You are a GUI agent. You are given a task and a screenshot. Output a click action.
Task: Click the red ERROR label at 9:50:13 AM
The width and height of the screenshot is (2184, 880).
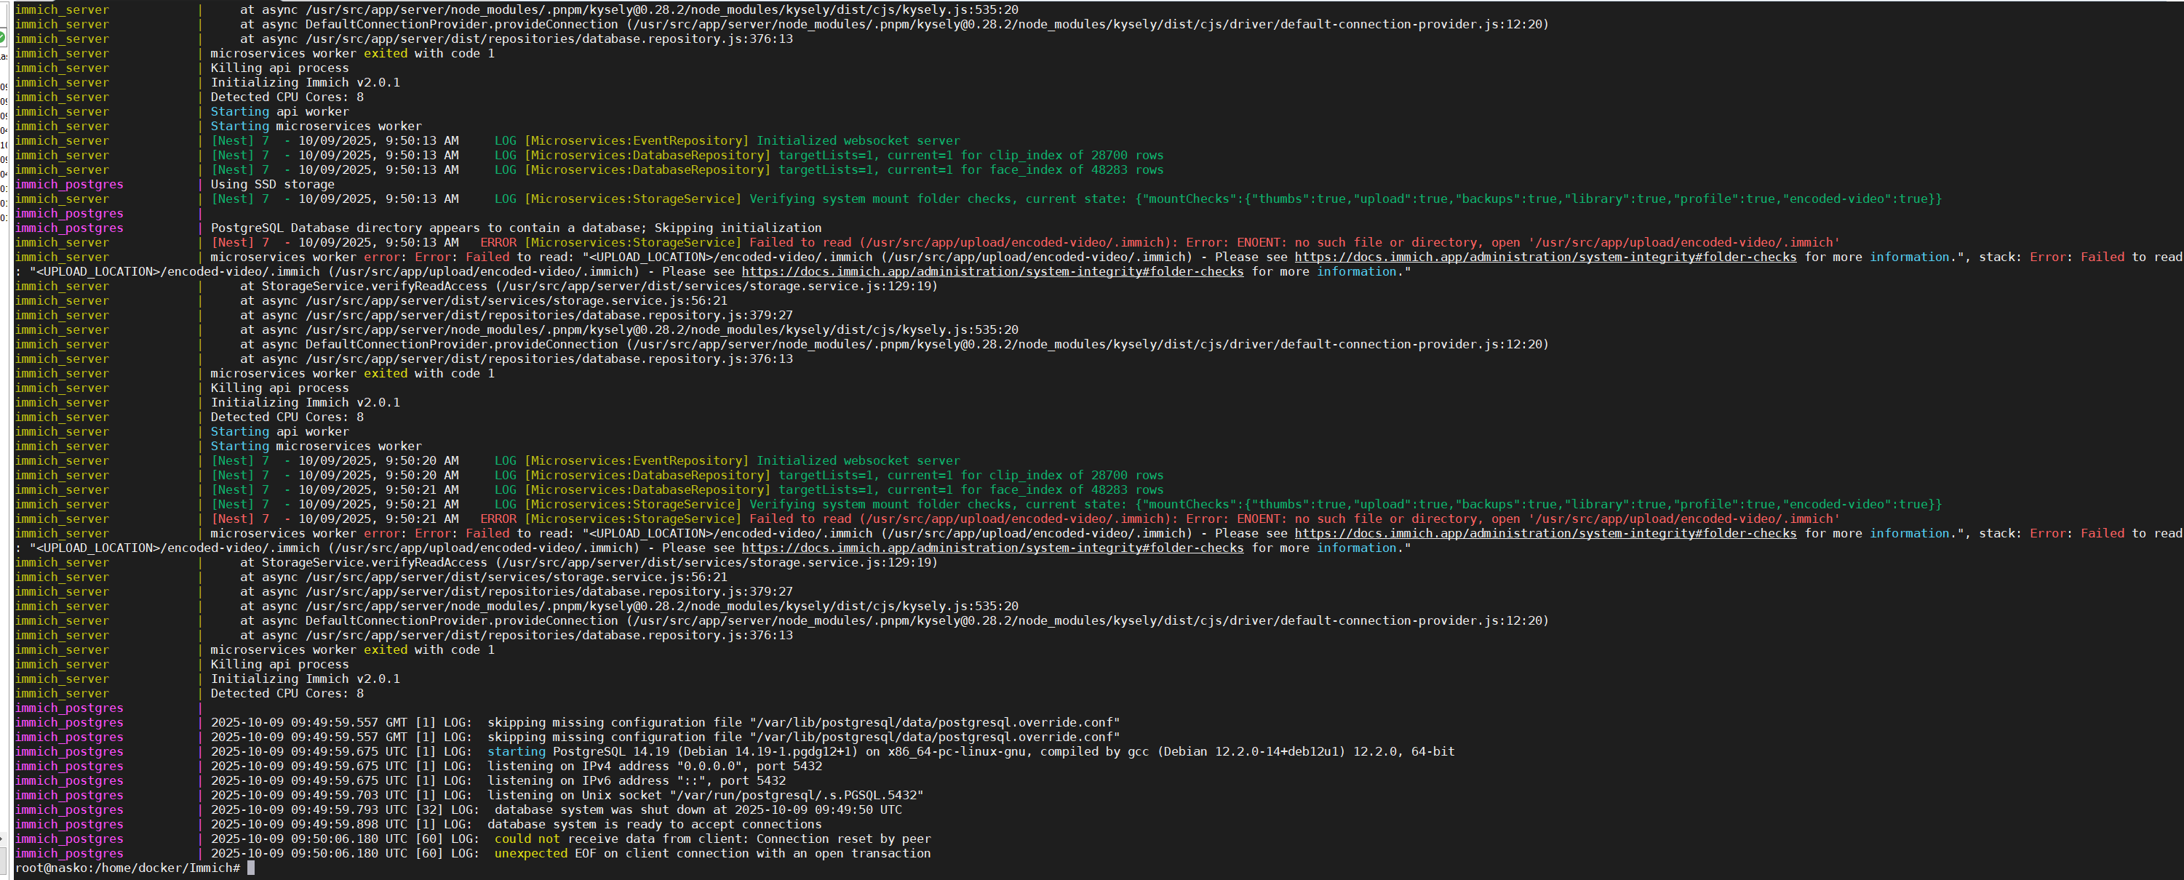point(498,242)
